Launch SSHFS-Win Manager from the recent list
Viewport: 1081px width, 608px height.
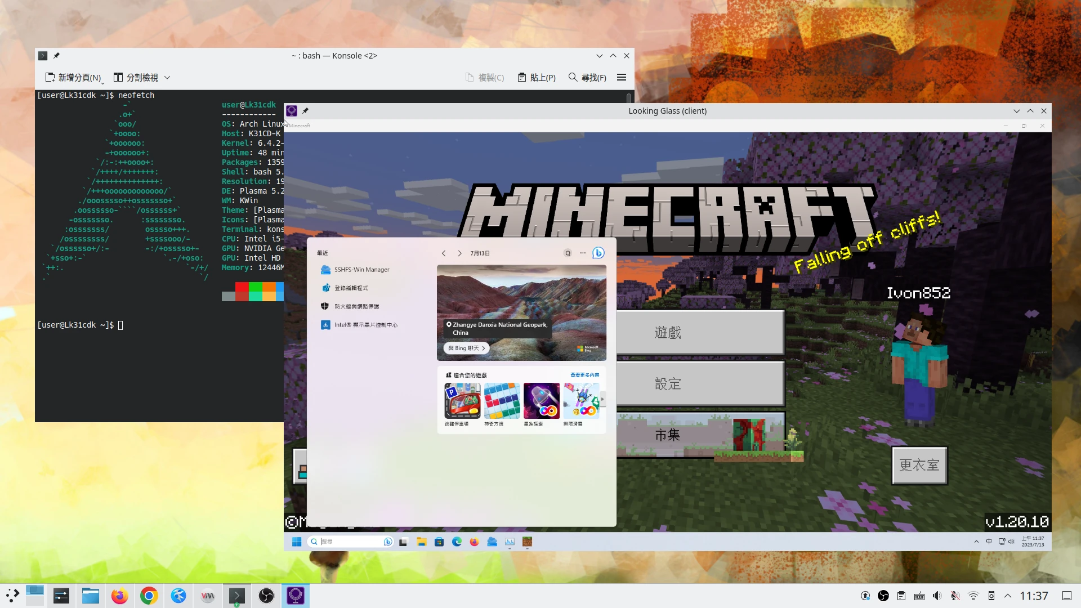[361, 270]
